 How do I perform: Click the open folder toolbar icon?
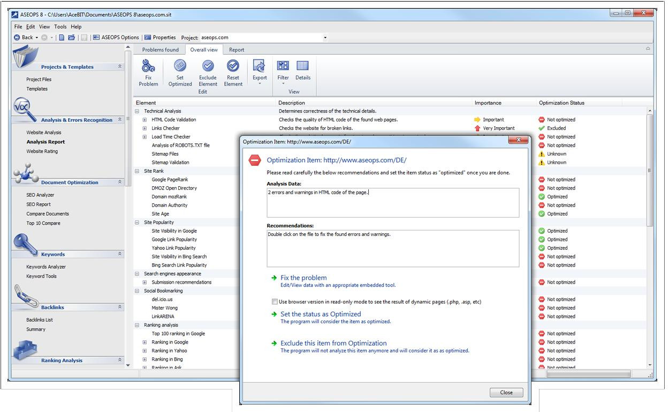[x=71, y=37]
